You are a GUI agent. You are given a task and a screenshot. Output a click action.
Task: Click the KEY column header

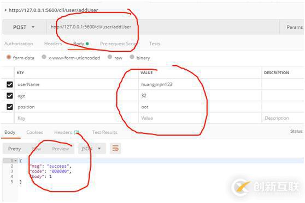click(20, 72)
